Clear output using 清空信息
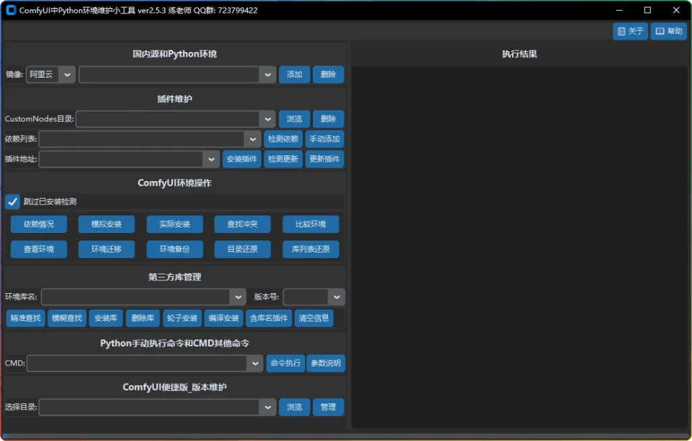692x441 pixels. (x=314, y=318)
